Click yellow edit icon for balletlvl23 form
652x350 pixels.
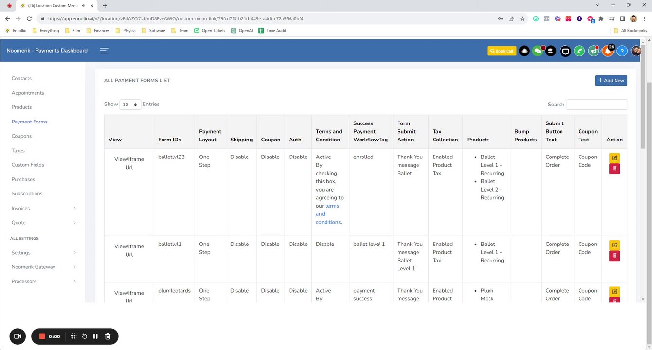(x=615, y=158)
